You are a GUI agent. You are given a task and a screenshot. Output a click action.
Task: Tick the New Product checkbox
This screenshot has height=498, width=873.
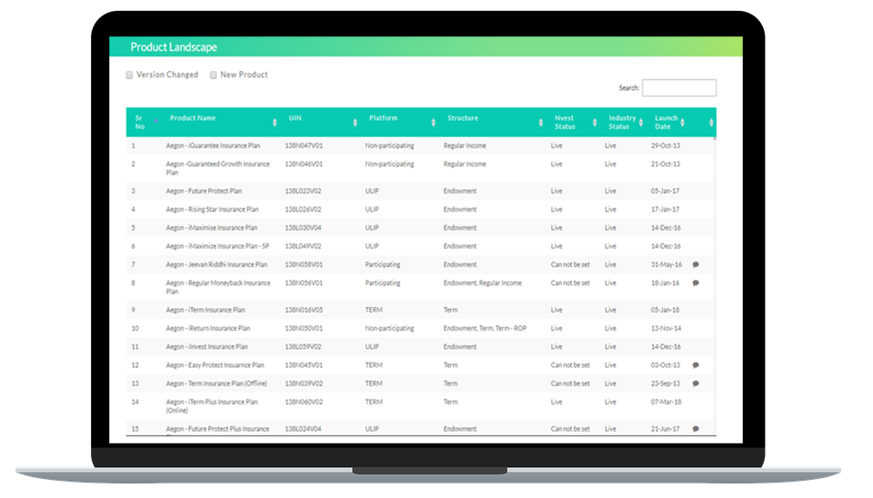[x=214, y=75]
